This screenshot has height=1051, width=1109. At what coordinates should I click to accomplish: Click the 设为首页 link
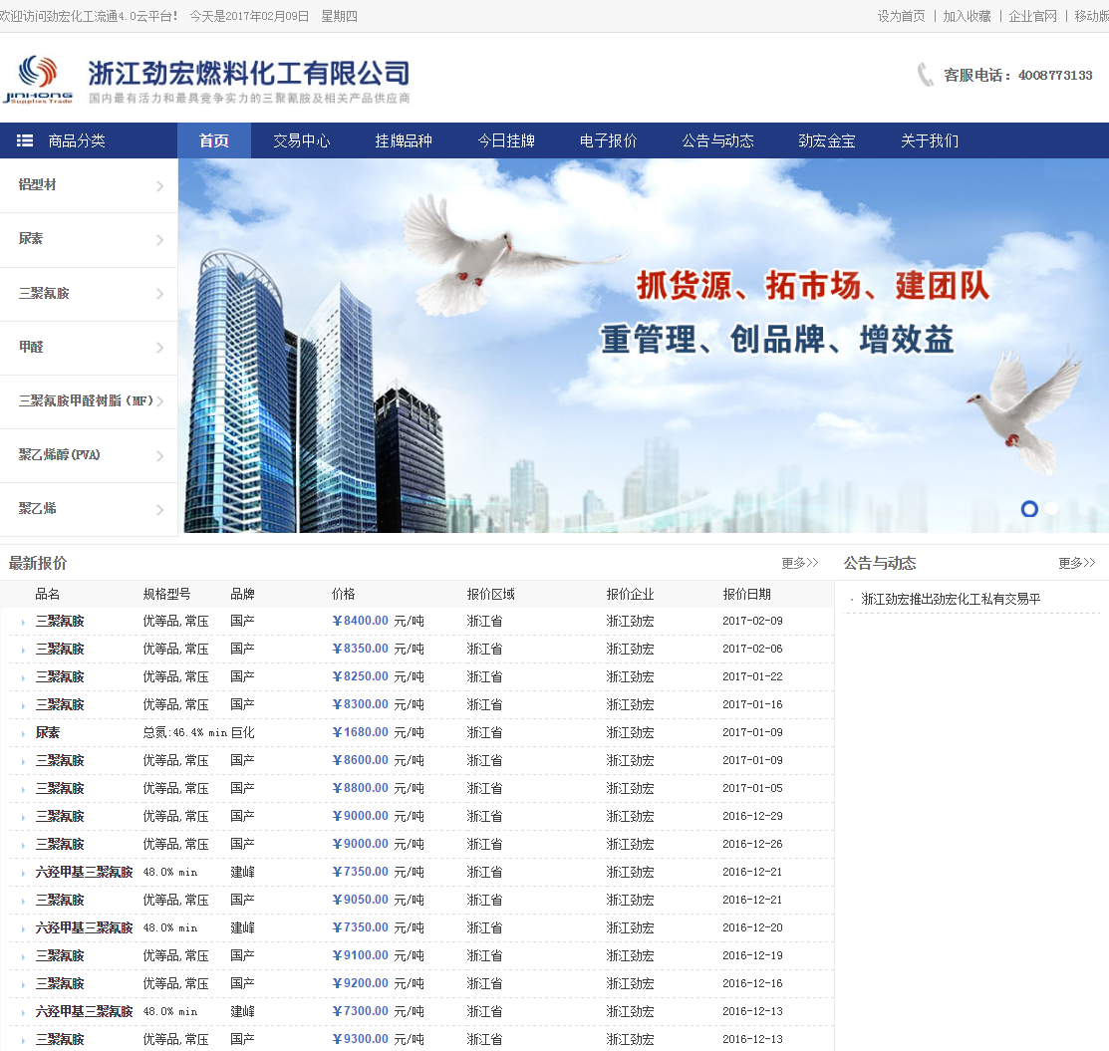901,16
